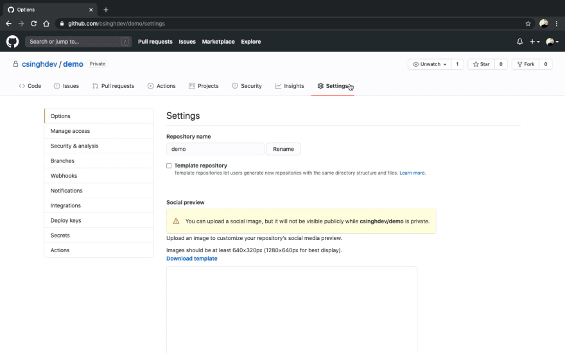
Task: Click the Repository name input field
Action: 215,149
